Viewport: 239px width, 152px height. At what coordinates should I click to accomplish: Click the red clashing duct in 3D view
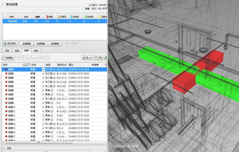click(185, 82)
